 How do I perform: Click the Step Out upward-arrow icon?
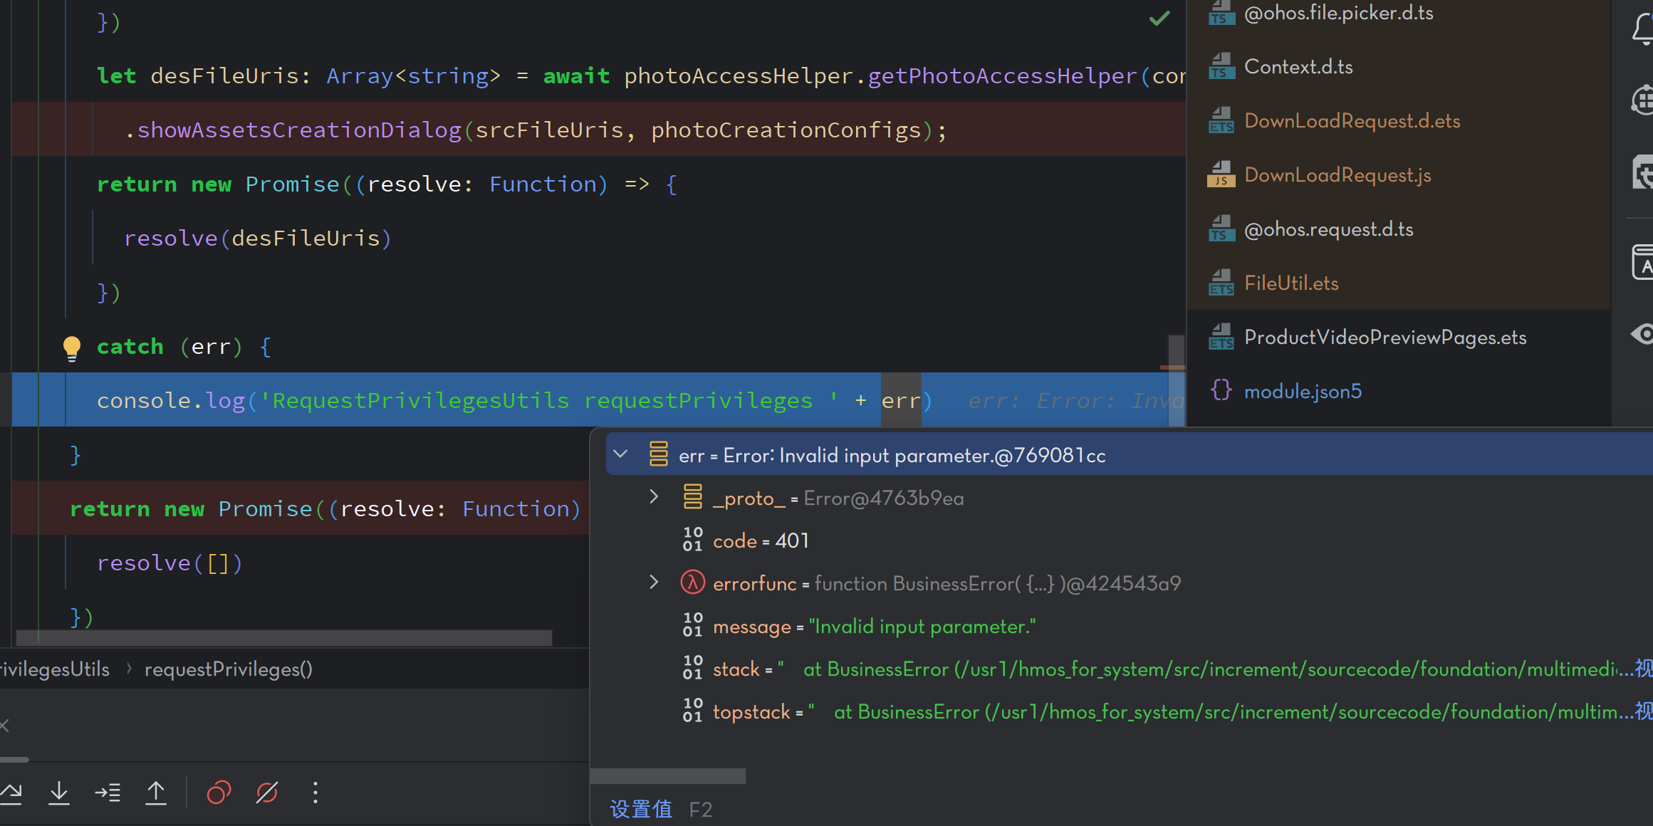click(156, 793)
